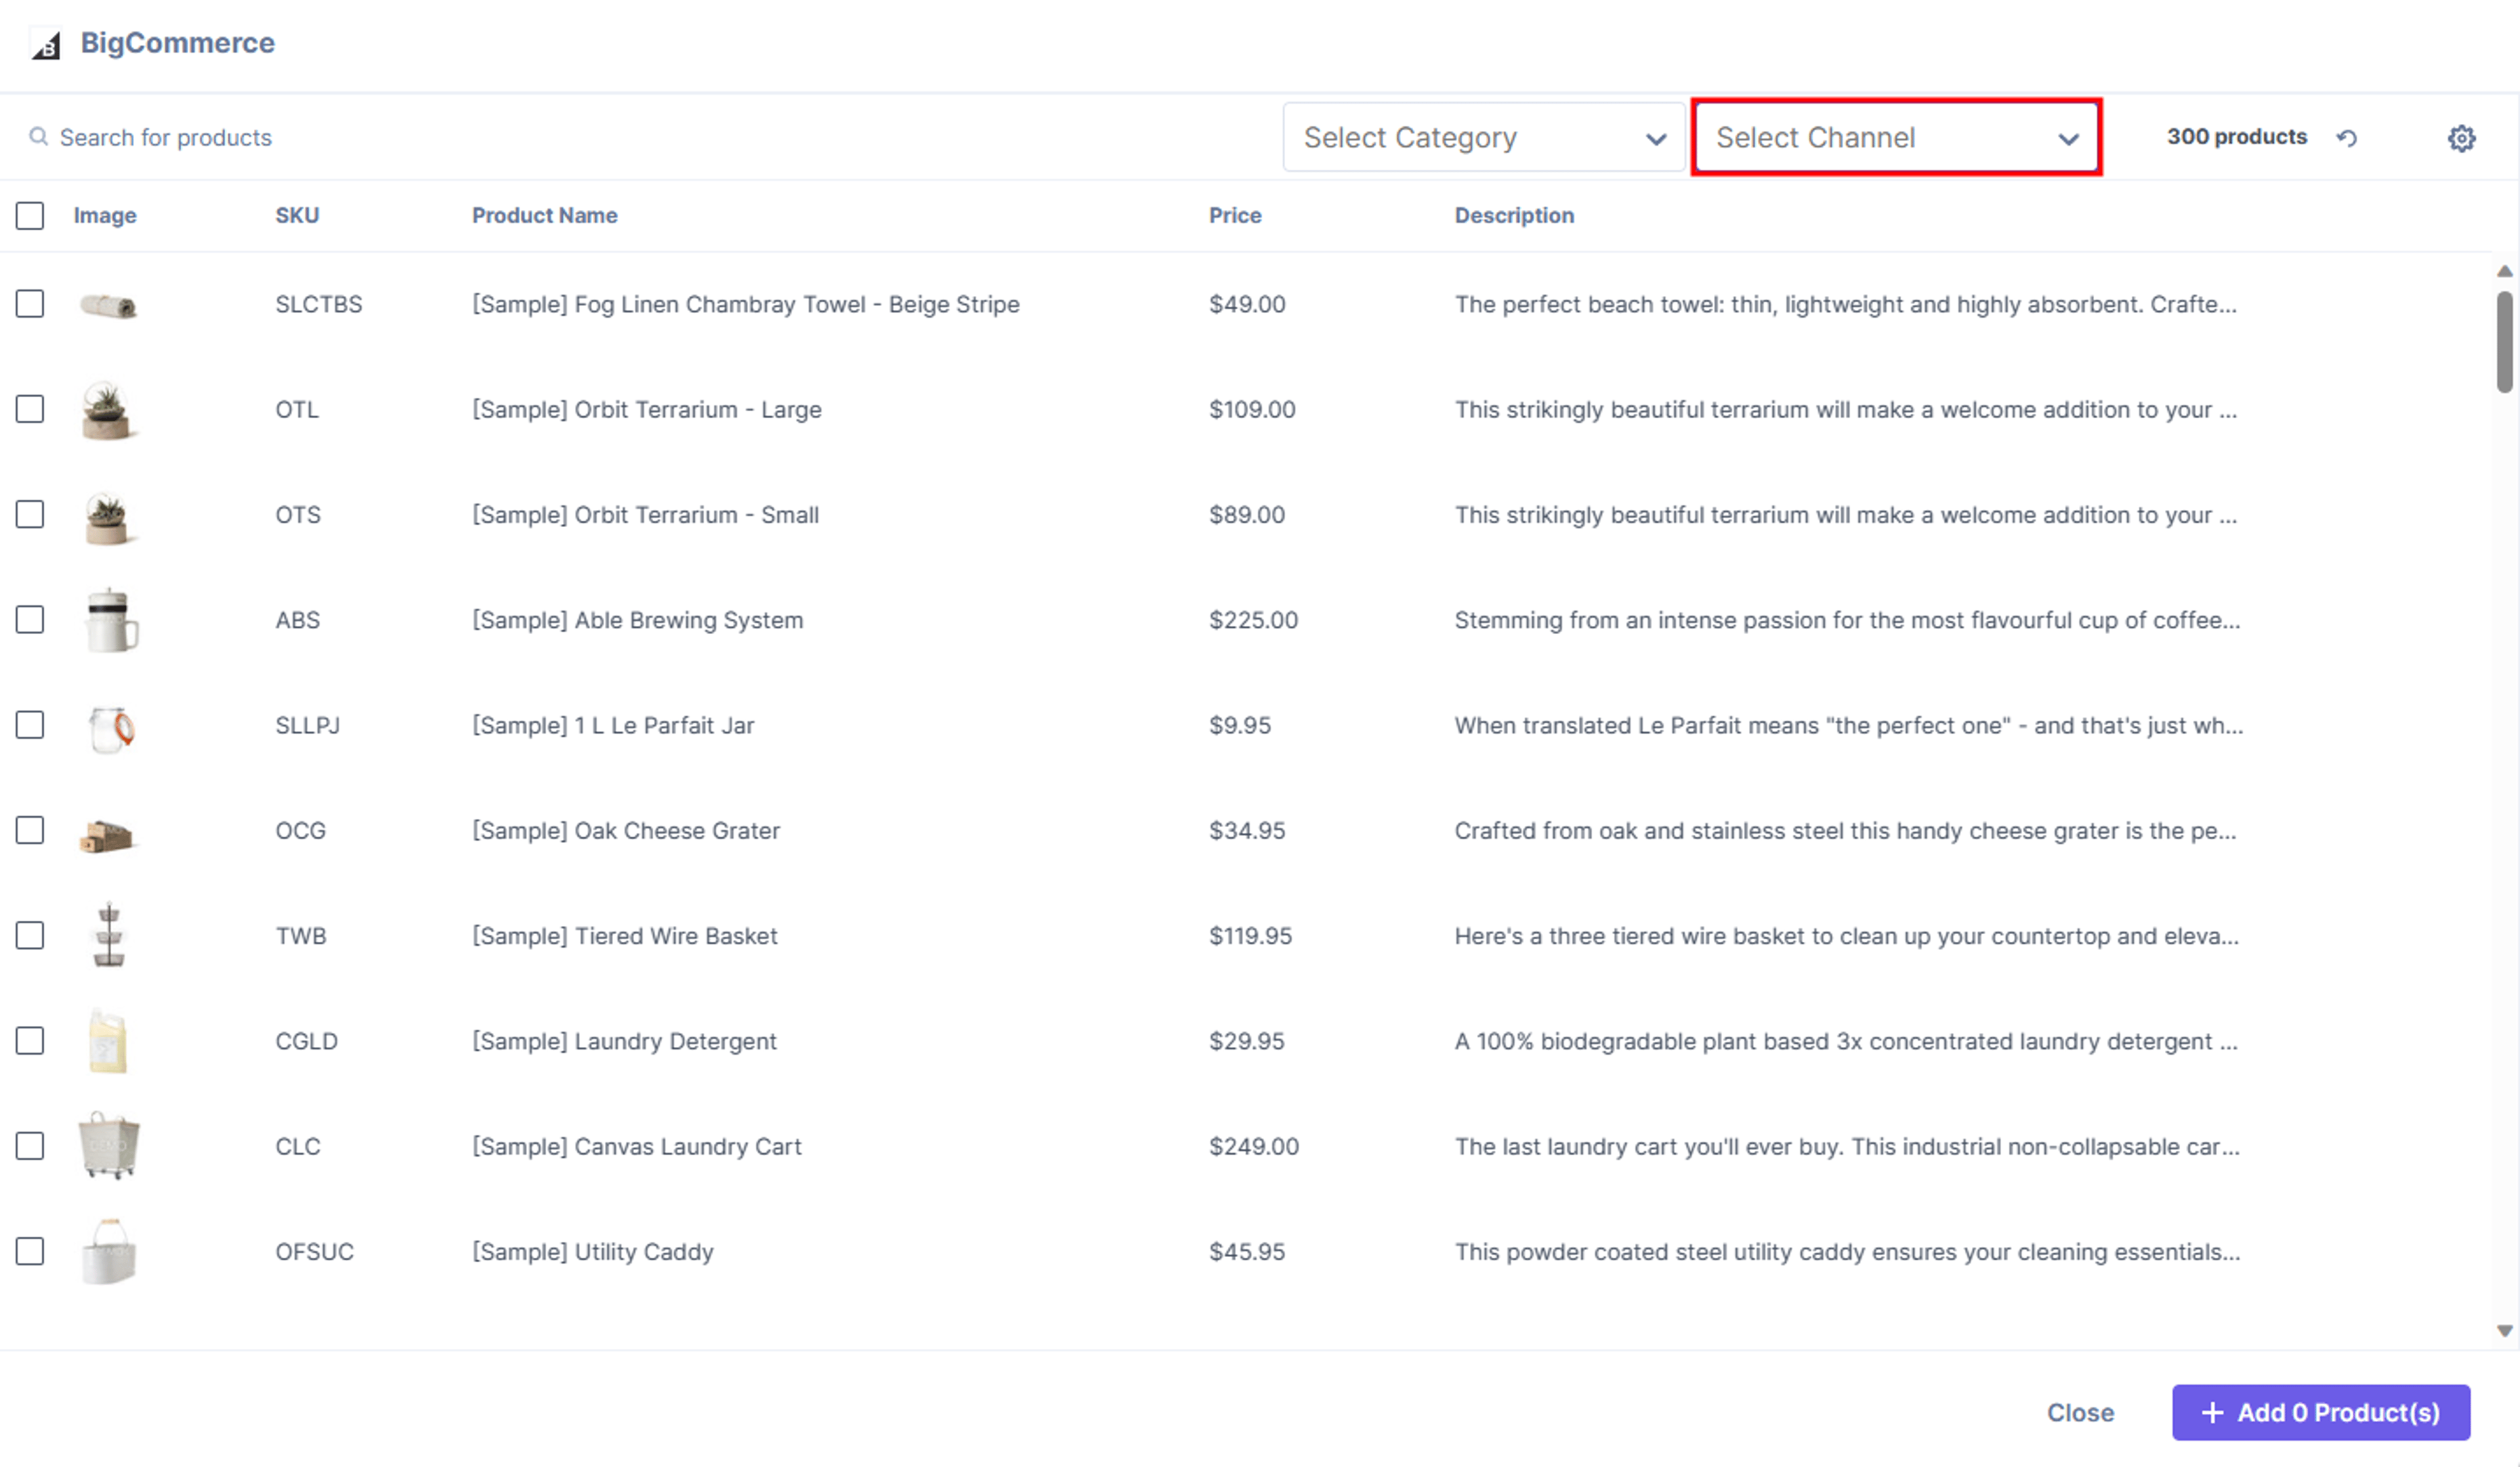Click the 300 products count label
2520x1467 pixels.
(2237, 136)
